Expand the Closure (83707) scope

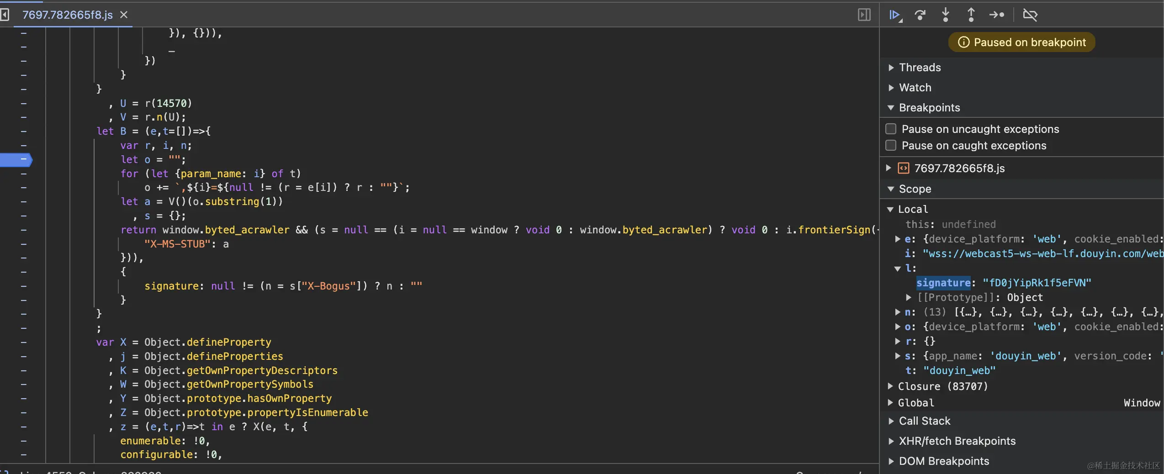point(890,386)
